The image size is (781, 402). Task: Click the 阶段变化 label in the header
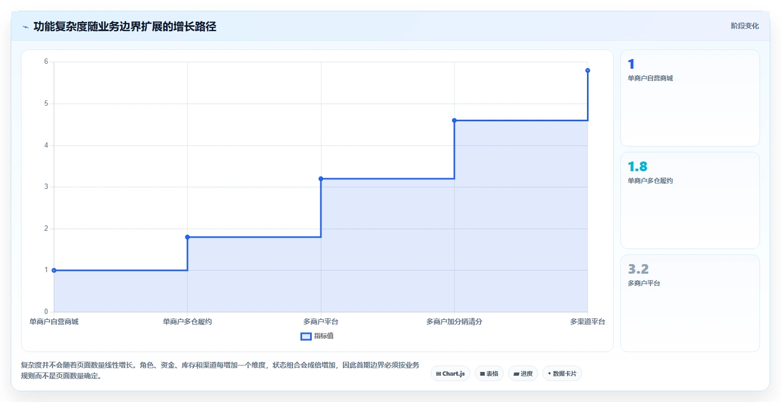(x=745, y=26)
